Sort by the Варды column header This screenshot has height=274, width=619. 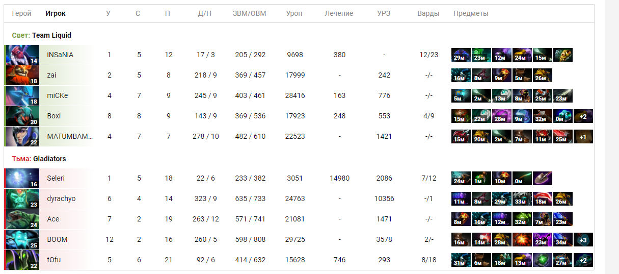pyautogui.click(x=428, y=14)
